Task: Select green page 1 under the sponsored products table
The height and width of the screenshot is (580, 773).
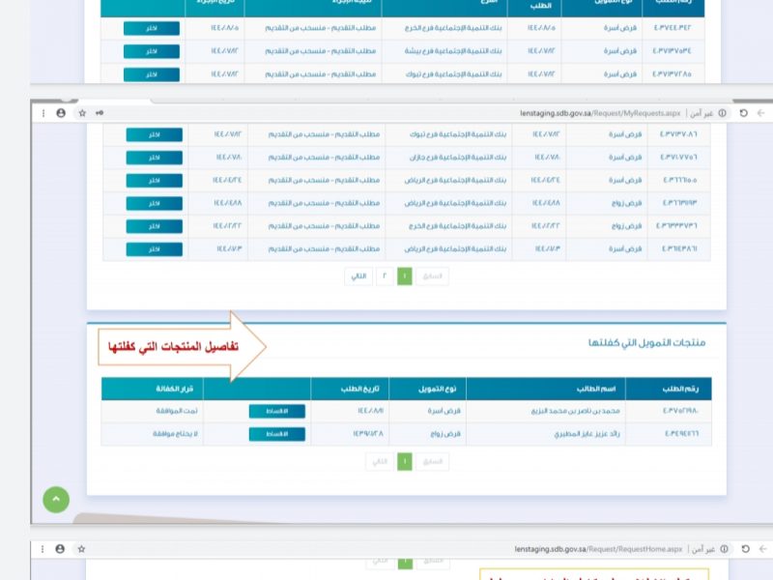Action: [x=405, y=462]
